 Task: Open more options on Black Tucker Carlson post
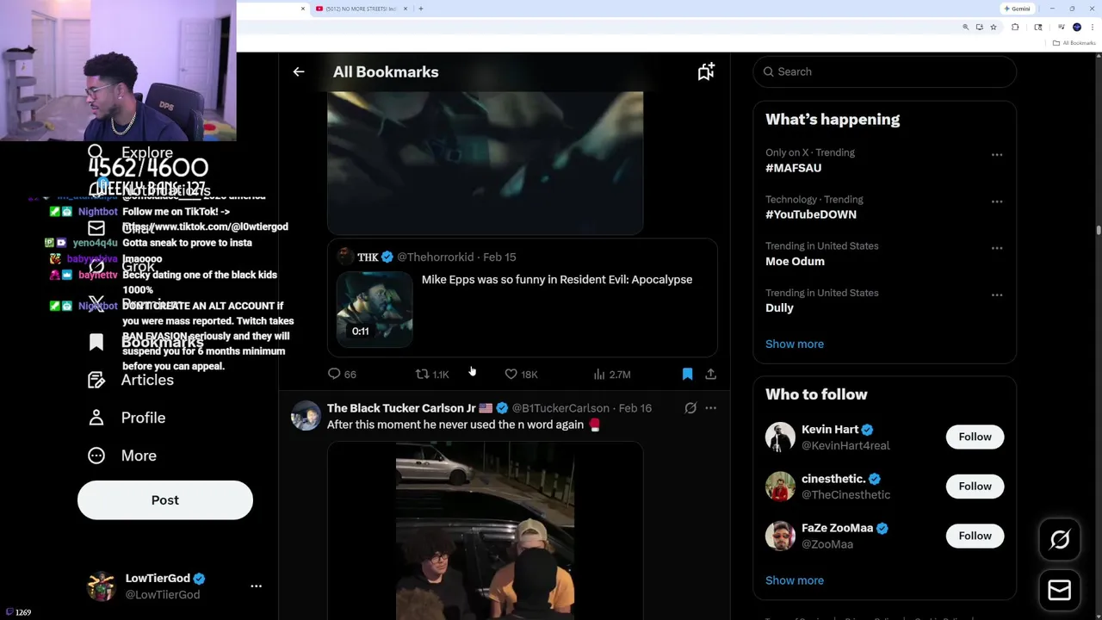(x=710, y=408)
